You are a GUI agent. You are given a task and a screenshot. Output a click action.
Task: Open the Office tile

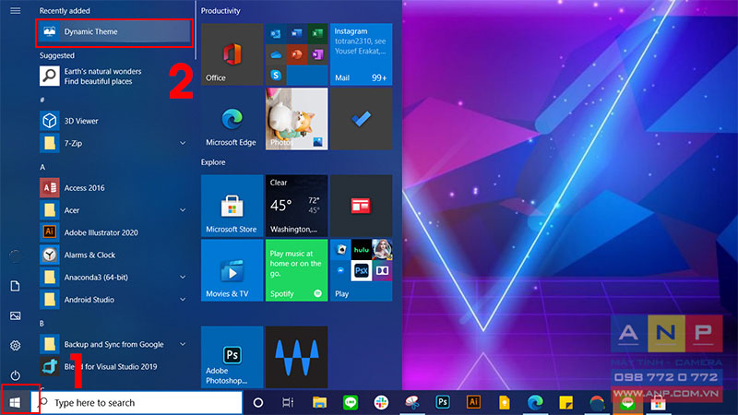pyautogui.click(x=232, y=54)
